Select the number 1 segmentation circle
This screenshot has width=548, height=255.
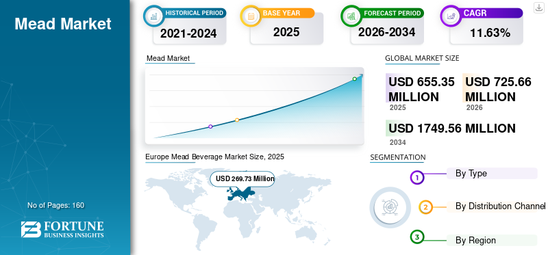point(416,178)
